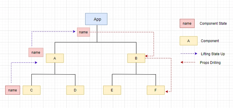The height and width of the screenshot is (108, 233).
Task: Select red arrowhead pointing into component B
Action: (146, 56)
